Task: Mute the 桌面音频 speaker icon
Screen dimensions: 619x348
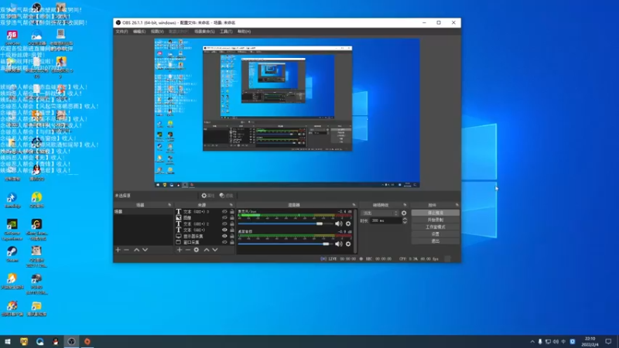Action: 338,244
